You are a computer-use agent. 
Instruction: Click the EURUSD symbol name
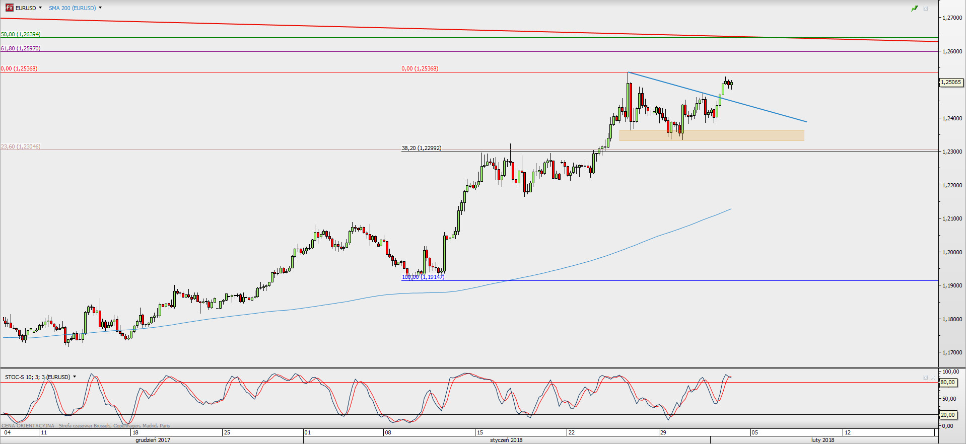click(x=26, y=8)
